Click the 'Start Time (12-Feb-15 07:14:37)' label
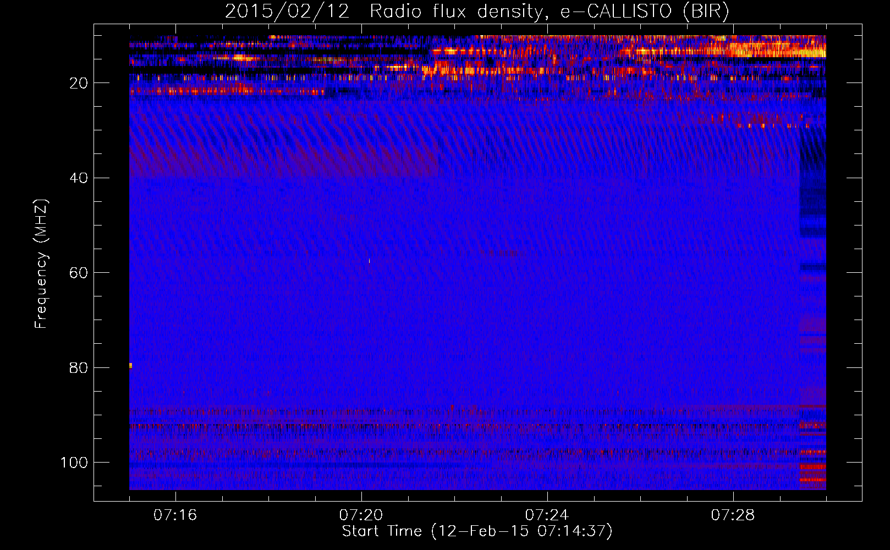Screen dimensions: 890x550 [x=477, y=531]
